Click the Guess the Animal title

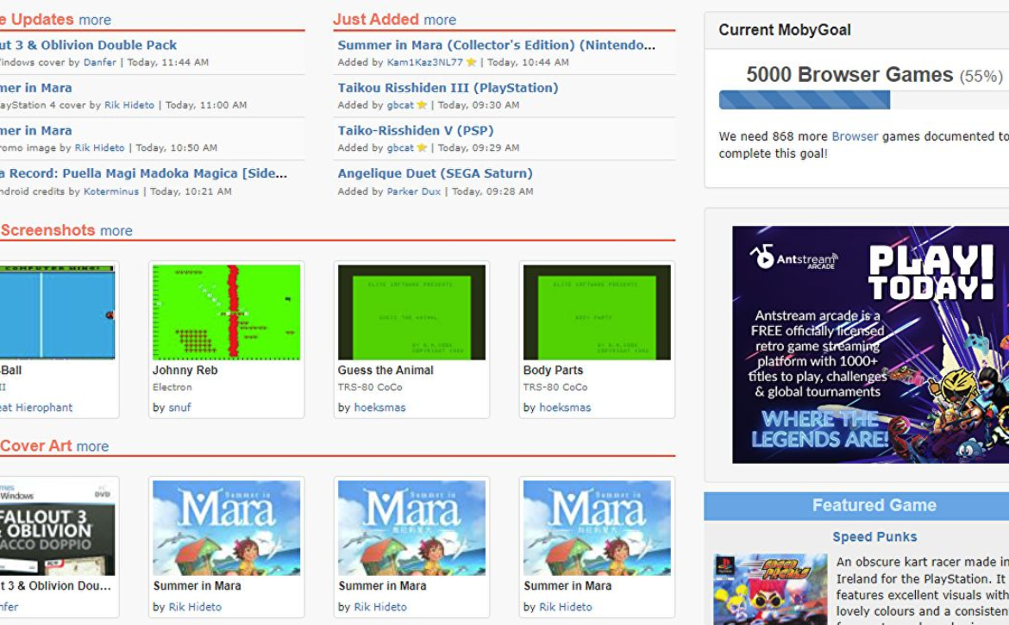(x=385, y=371)
